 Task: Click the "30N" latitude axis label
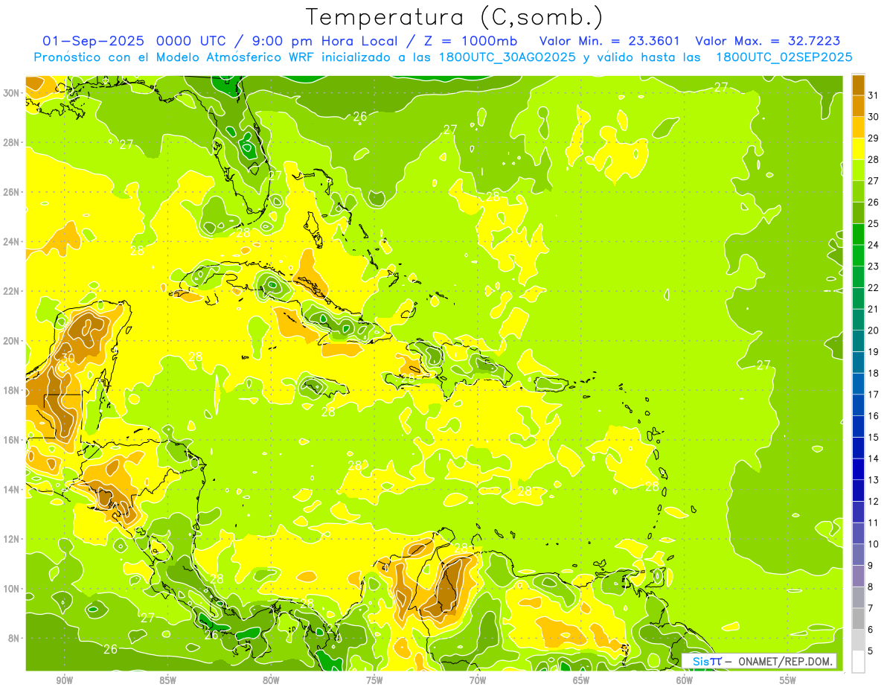(x=12, y=92)
